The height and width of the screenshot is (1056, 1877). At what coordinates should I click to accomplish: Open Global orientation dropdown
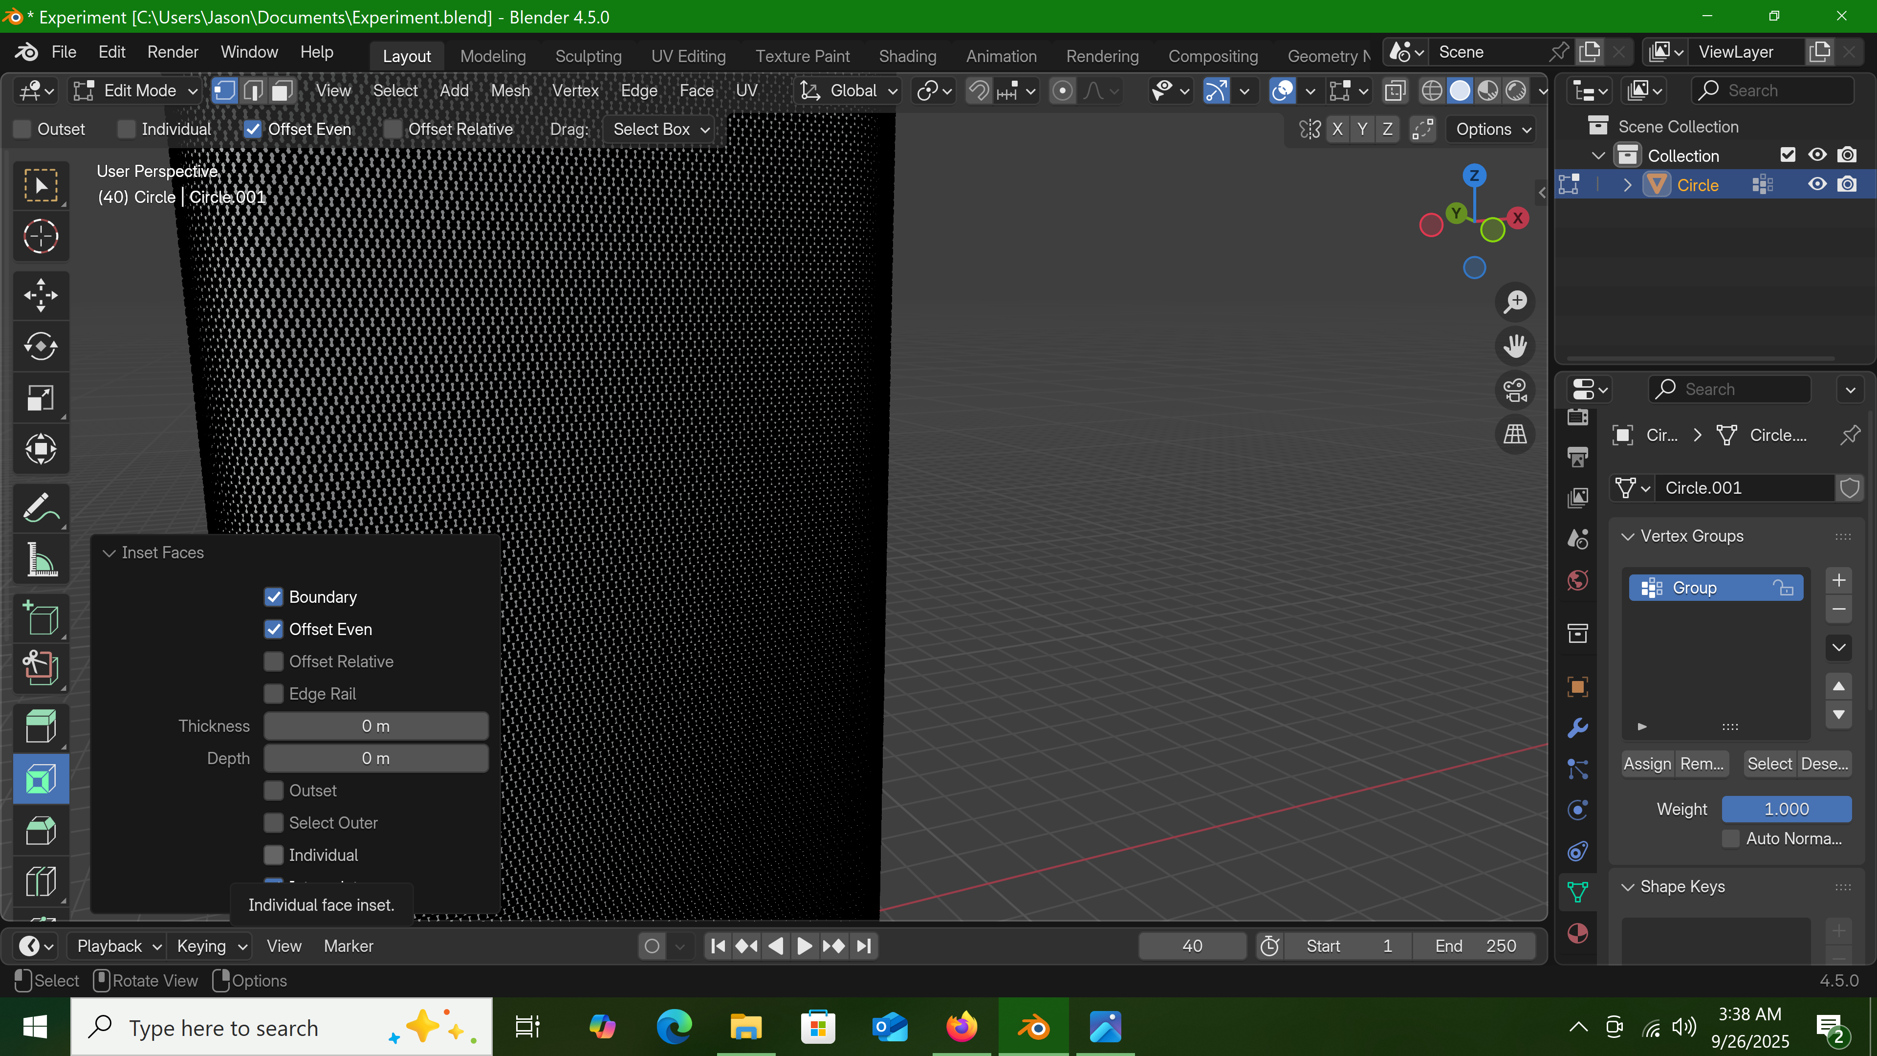click(848, 90)
